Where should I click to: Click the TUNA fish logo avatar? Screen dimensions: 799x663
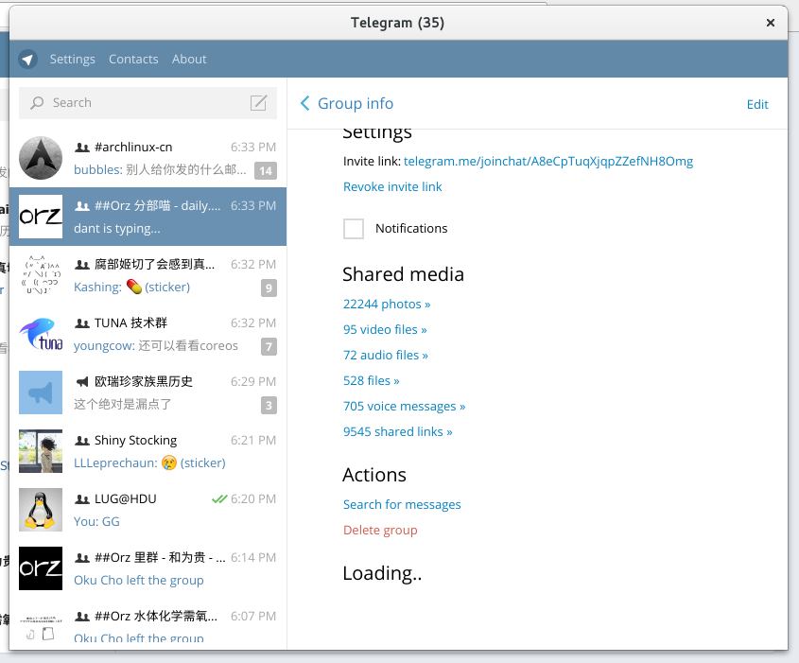tap(41, 334)
